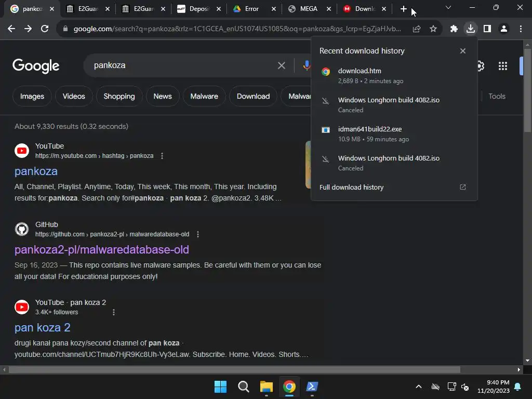Toggle the Downloads toolbar icon
This screenshot has width=532, height=399.
pyautogui.click(x=471, y=29)
